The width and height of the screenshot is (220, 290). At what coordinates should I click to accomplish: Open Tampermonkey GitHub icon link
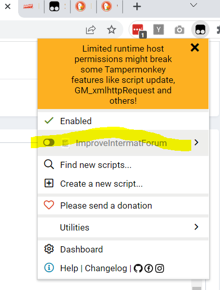(138, 269)
